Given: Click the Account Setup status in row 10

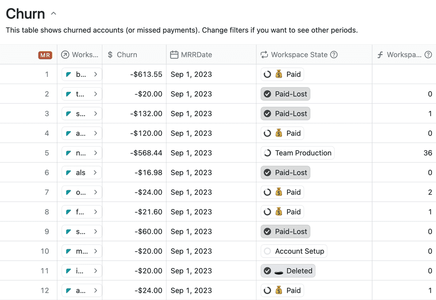Looking at the screenshot, I should coord(294,251).
